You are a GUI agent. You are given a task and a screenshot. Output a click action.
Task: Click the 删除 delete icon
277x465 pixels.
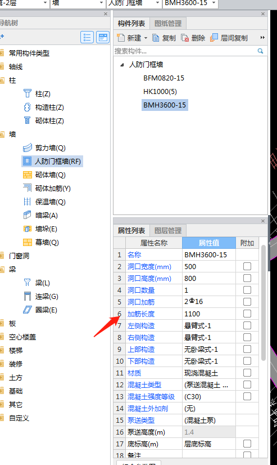(x=185, y=38)
